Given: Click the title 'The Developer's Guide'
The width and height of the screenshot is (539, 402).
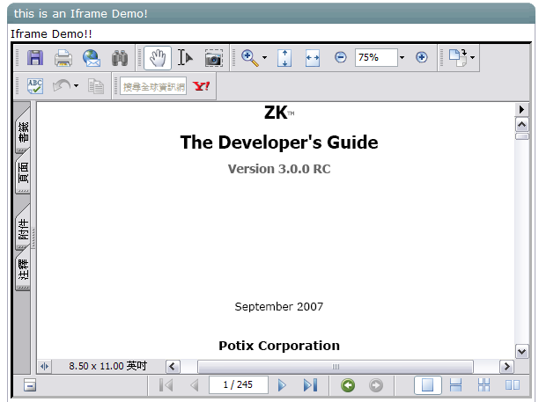Looking at the screenshot, I should click(x=279, y=143).
